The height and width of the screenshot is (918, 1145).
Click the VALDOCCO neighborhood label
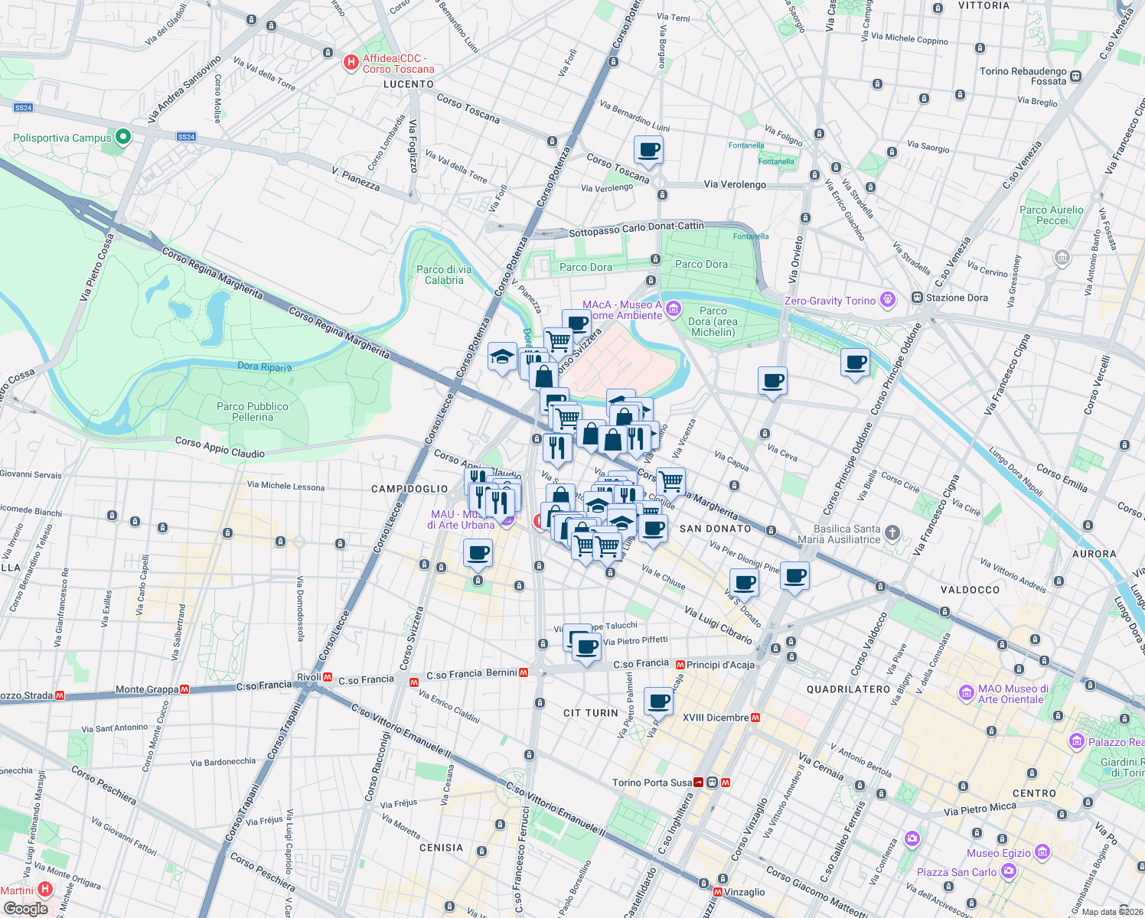pos(970,590)
